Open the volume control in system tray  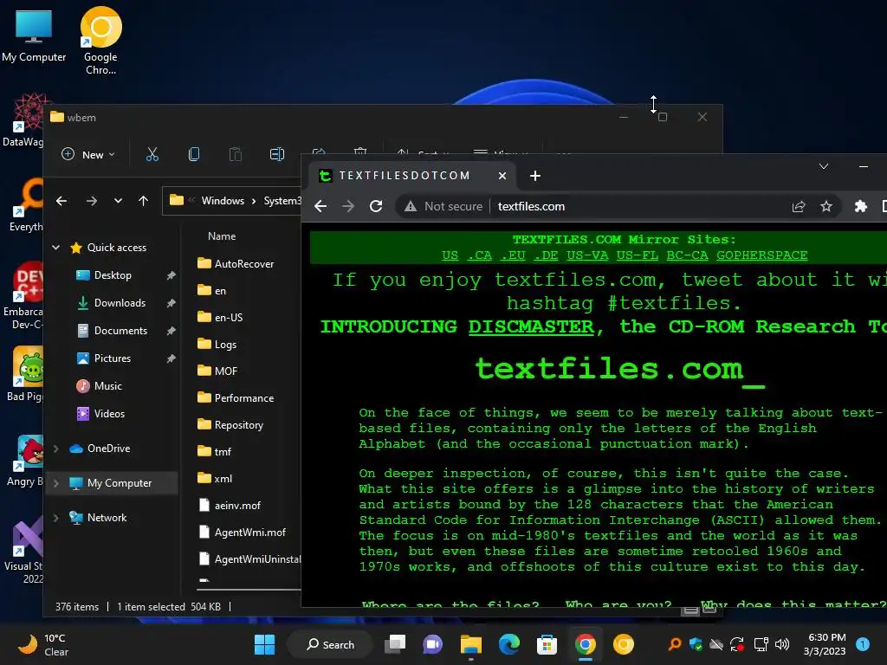tap(782, 644)
